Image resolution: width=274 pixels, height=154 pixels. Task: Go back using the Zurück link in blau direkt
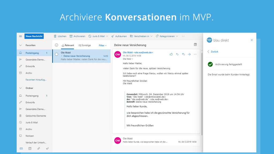(x=214, y=52)
